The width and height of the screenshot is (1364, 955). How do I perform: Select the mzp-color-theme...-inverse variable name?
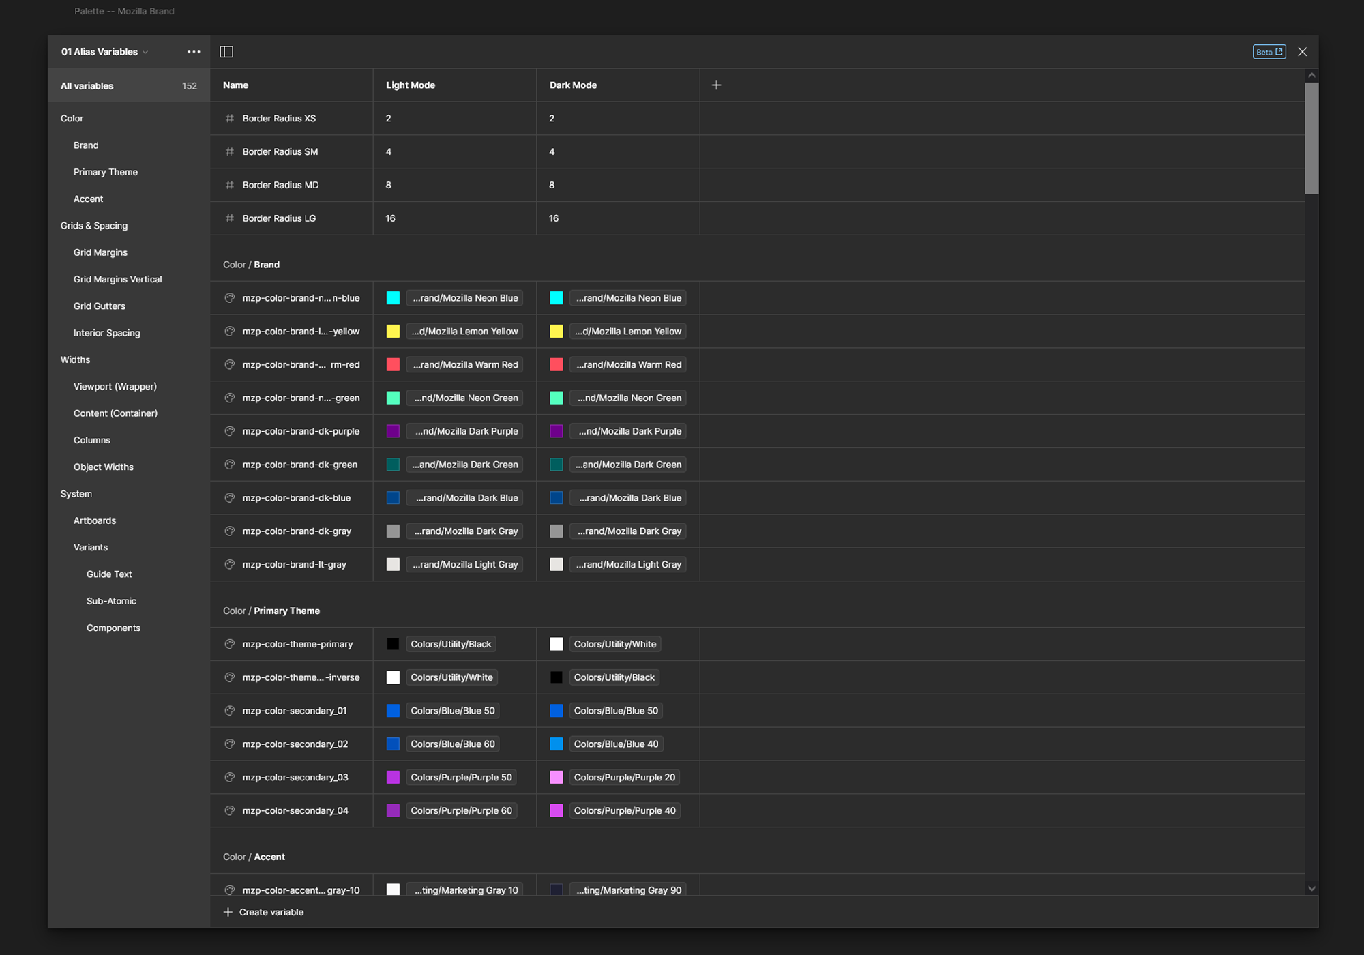[x=301, y=678]
